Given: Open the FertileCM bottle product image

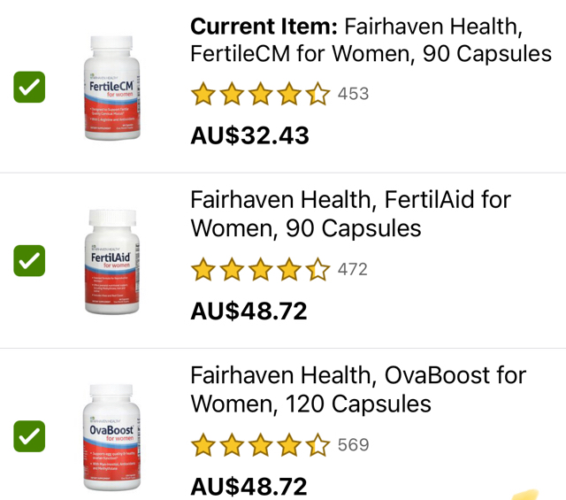Looking at the screenshot, I should point(112,88).
